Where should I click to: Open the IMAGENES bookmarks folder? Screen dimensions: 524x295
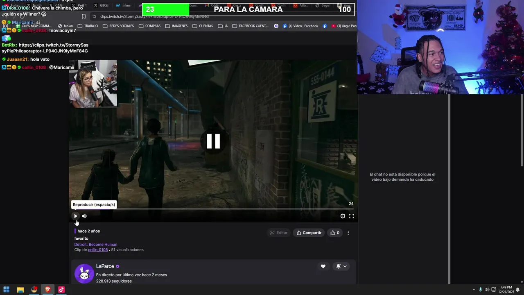point(176,26)
